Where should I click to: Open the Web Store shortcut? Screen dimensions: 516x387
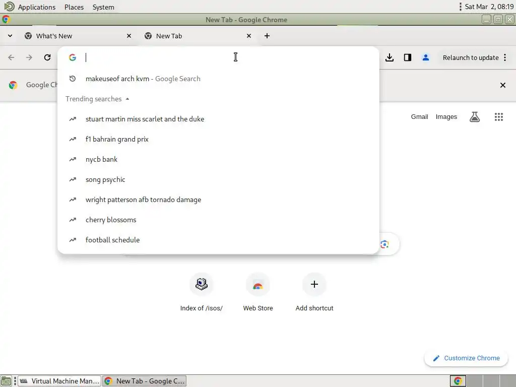tap(258, 292)
